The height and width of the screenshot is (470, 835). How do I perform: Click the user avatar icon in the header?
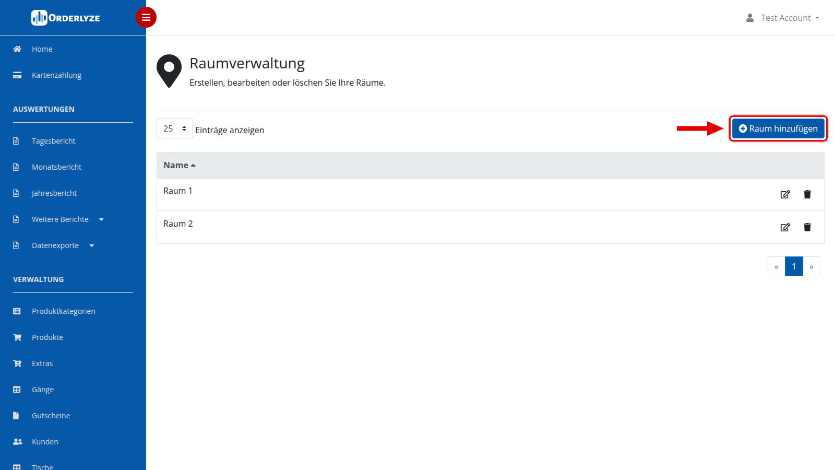(750, 18)
